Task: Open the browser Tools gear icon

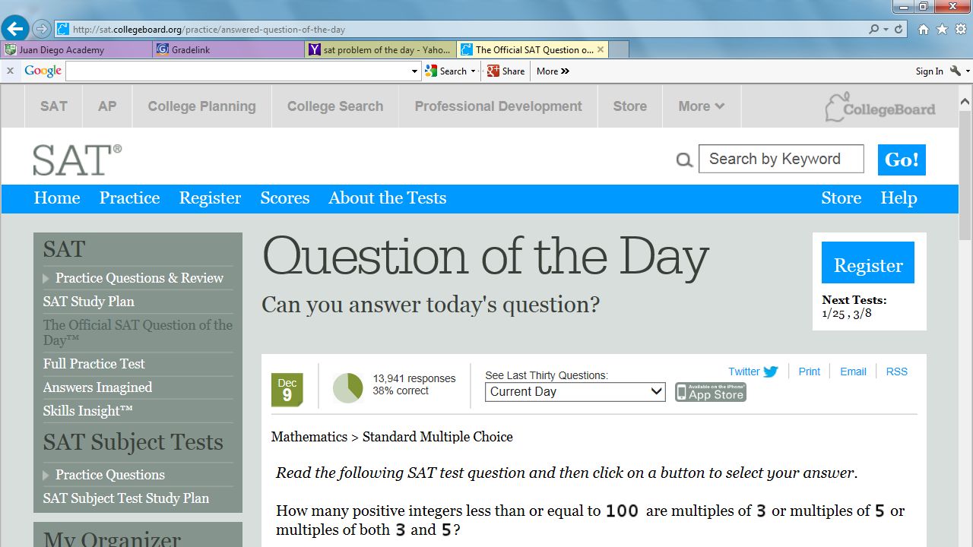Action: pos(961,29)
